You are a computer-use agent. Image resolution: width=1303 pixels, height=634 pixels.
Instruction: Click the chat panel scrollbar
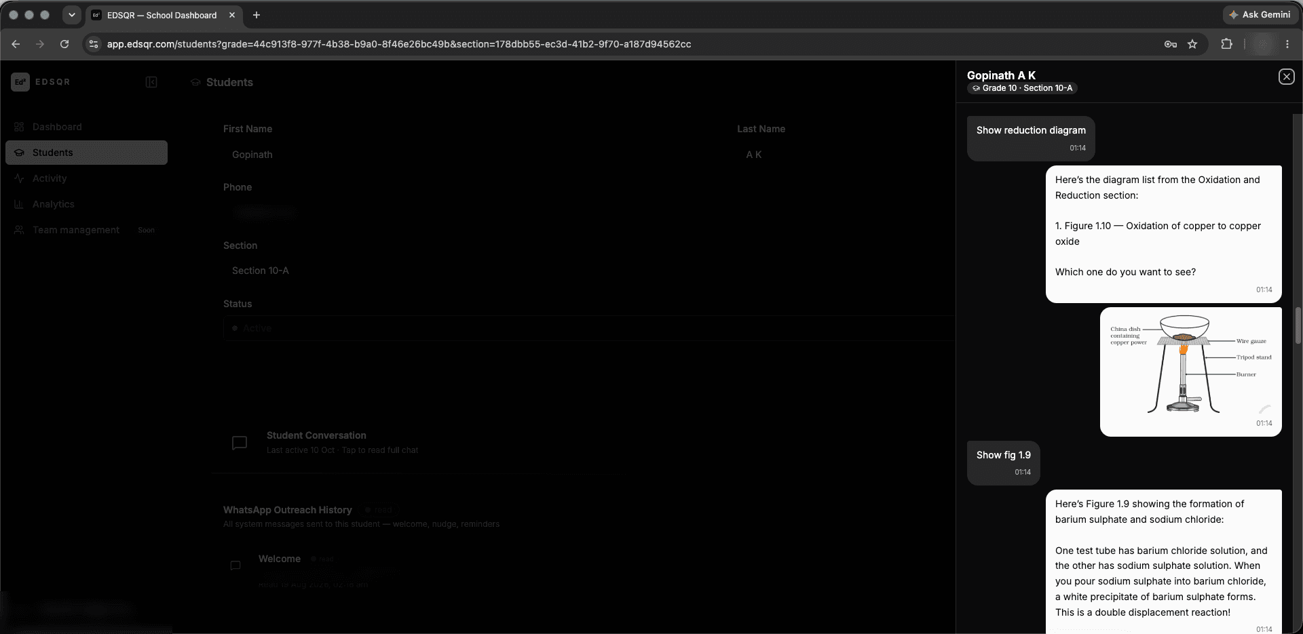click(x=1298, y=325)
